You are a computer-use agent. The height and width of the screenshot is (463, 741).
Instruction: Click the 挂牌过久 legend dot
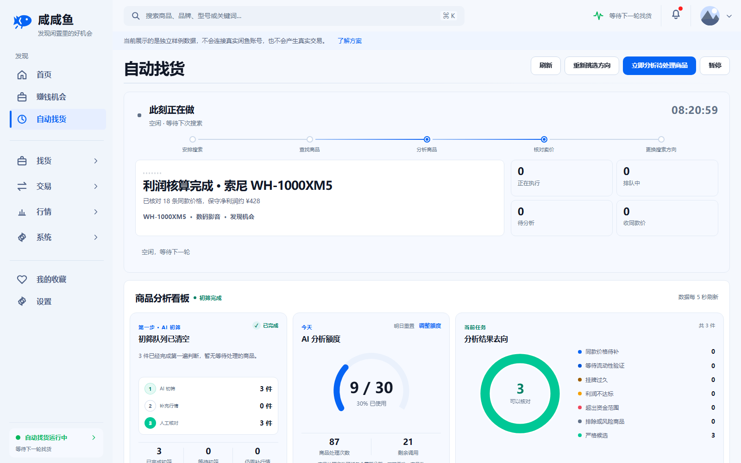tap(580, 380)
